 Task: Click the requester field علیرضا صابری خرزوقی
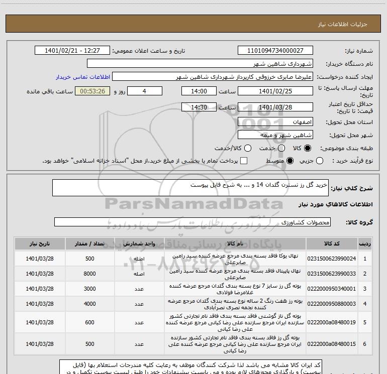click(x=213, y=77)
